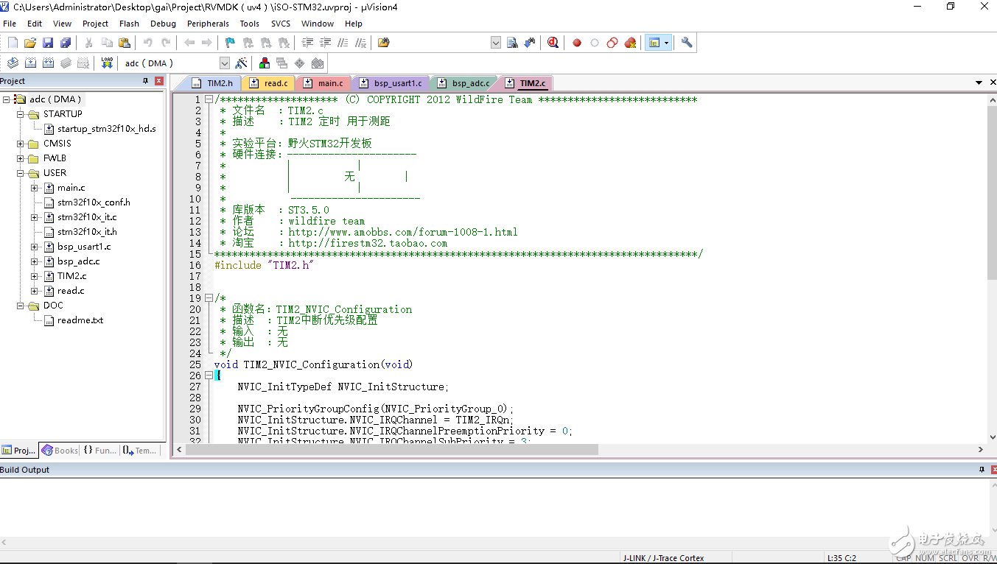
Task: Select TIM2.c in the project tree
Action: pos(71,276)
